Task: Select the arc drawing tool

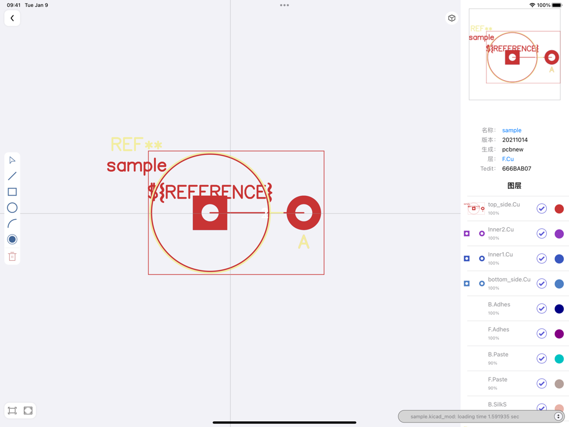Action: coord(12,223)
